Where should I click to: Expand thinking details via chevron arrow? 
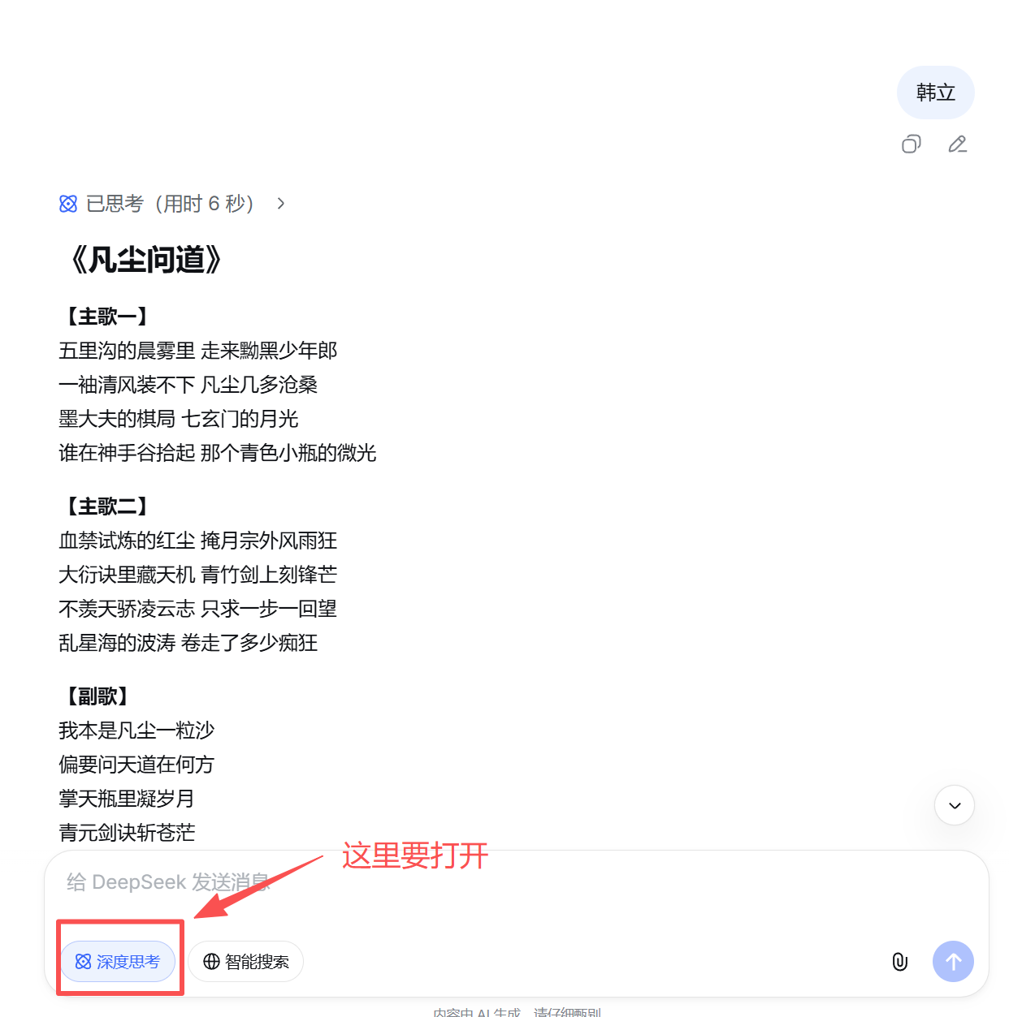[x=281, y=204]
